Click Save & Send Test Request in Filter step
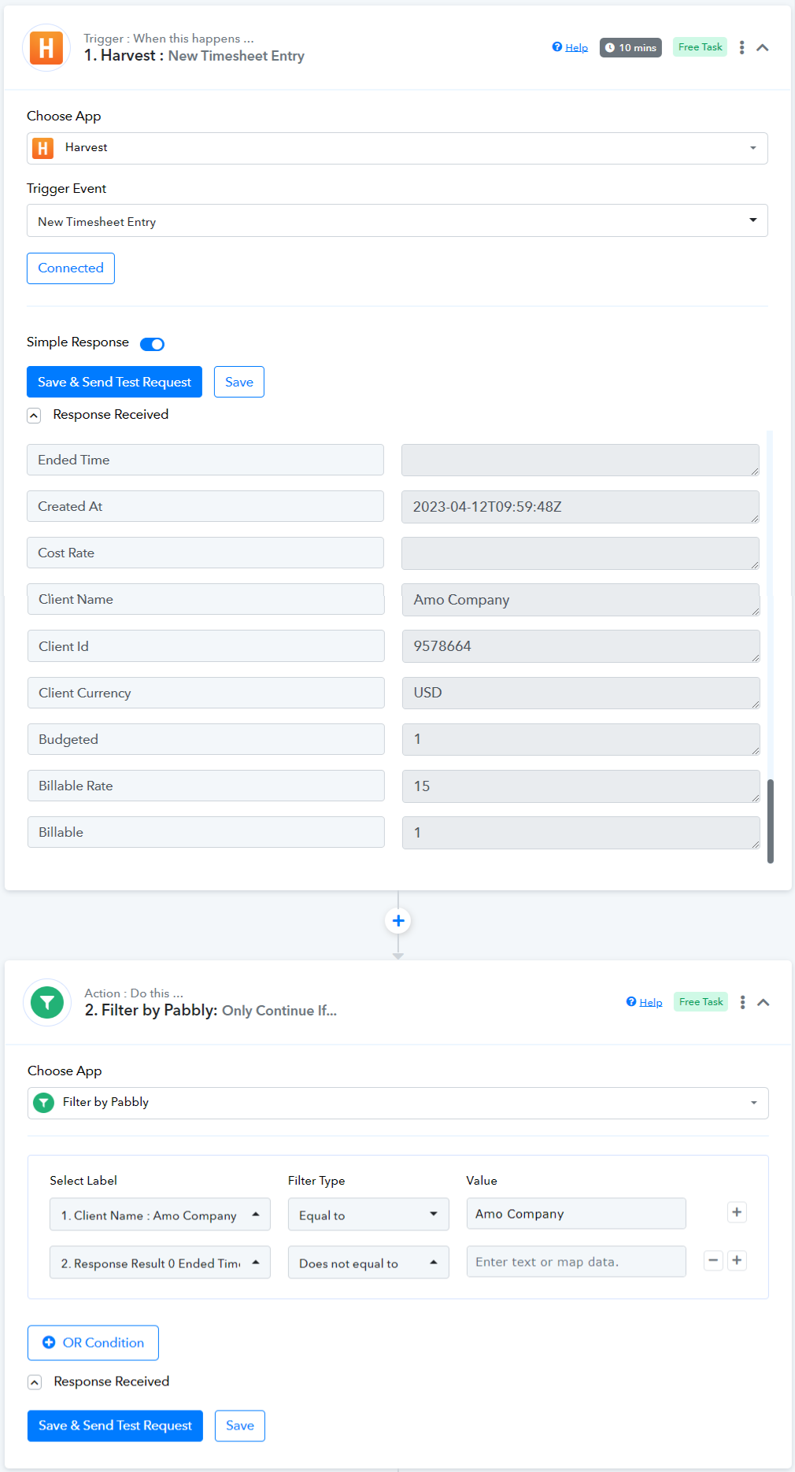This screenshot has width=795, height=1472. pos(115,1426)
